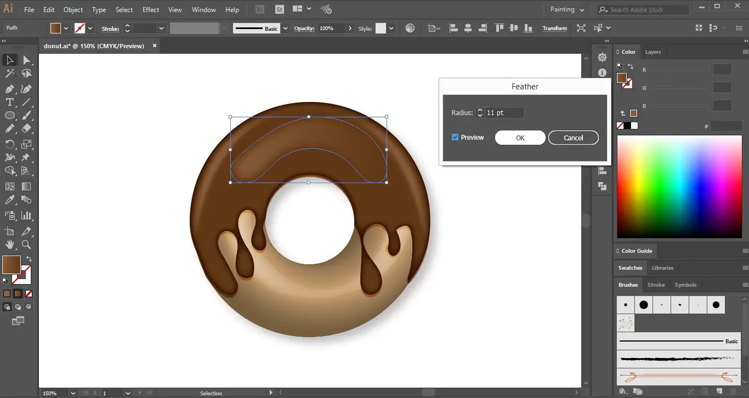Viewport: 749px width, 398px height.
Task: Confirm the Feather dialog with OK
Action: [x=520, y=138]
